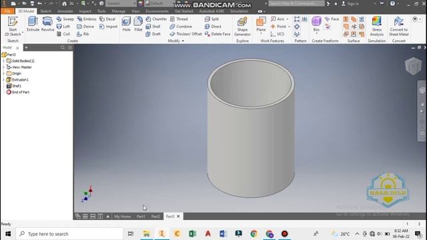Click the Import tool

tap(108, 27)
